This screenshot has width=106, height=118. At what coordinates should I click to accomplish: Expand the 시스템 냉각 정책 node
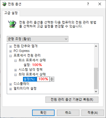pyautogui.click(x=15, y=70)
